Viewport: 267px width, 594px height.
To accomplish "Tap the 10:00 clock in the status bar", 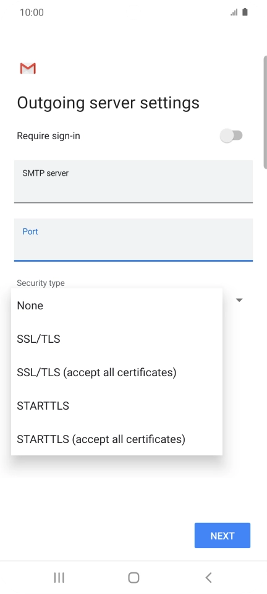I will [32, 12].
